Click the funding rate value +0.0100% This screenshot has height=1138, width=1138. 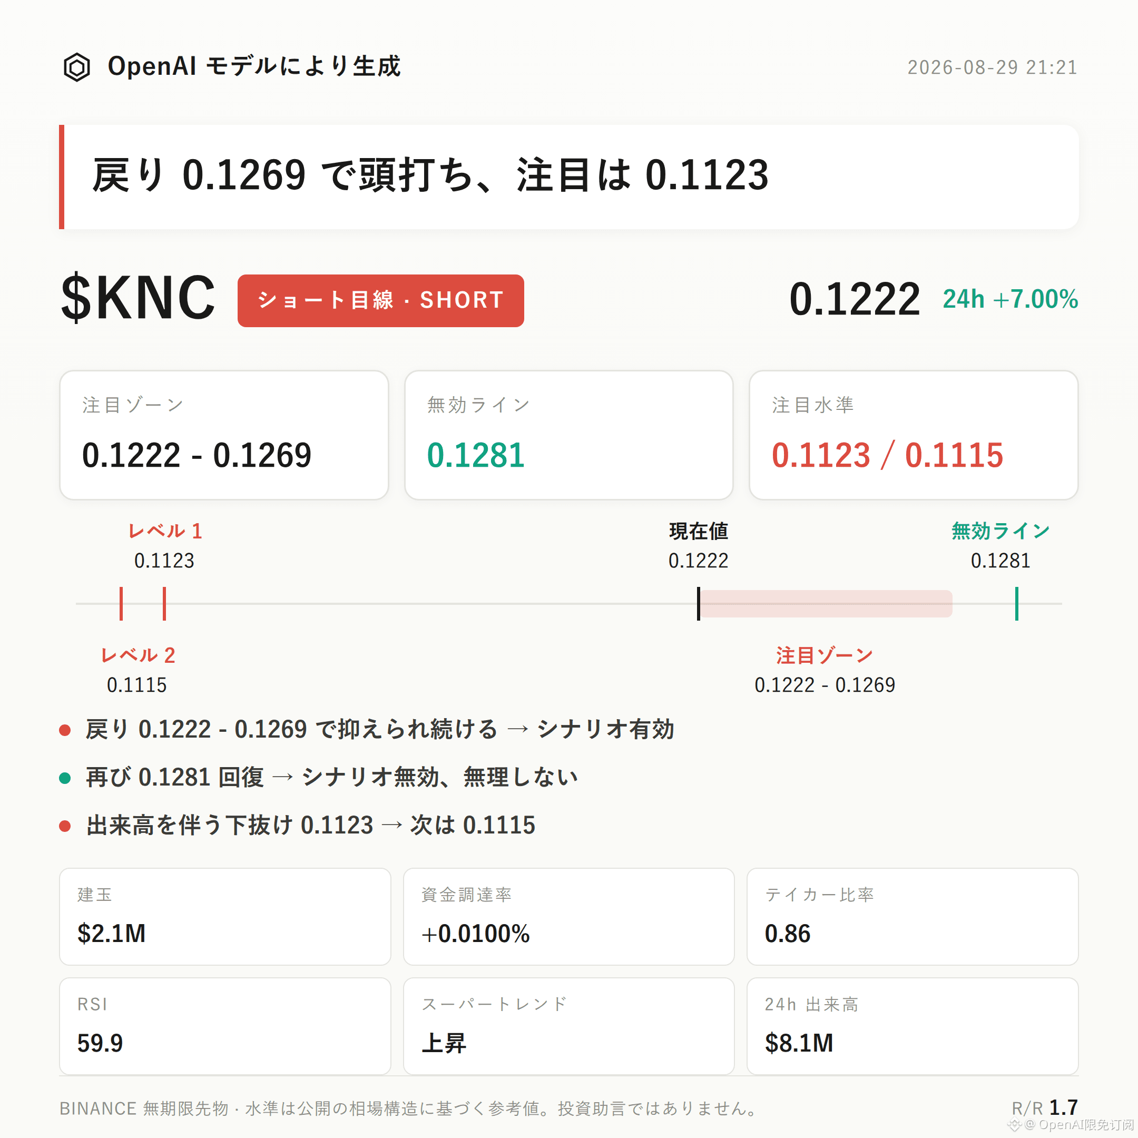(475, 934)
